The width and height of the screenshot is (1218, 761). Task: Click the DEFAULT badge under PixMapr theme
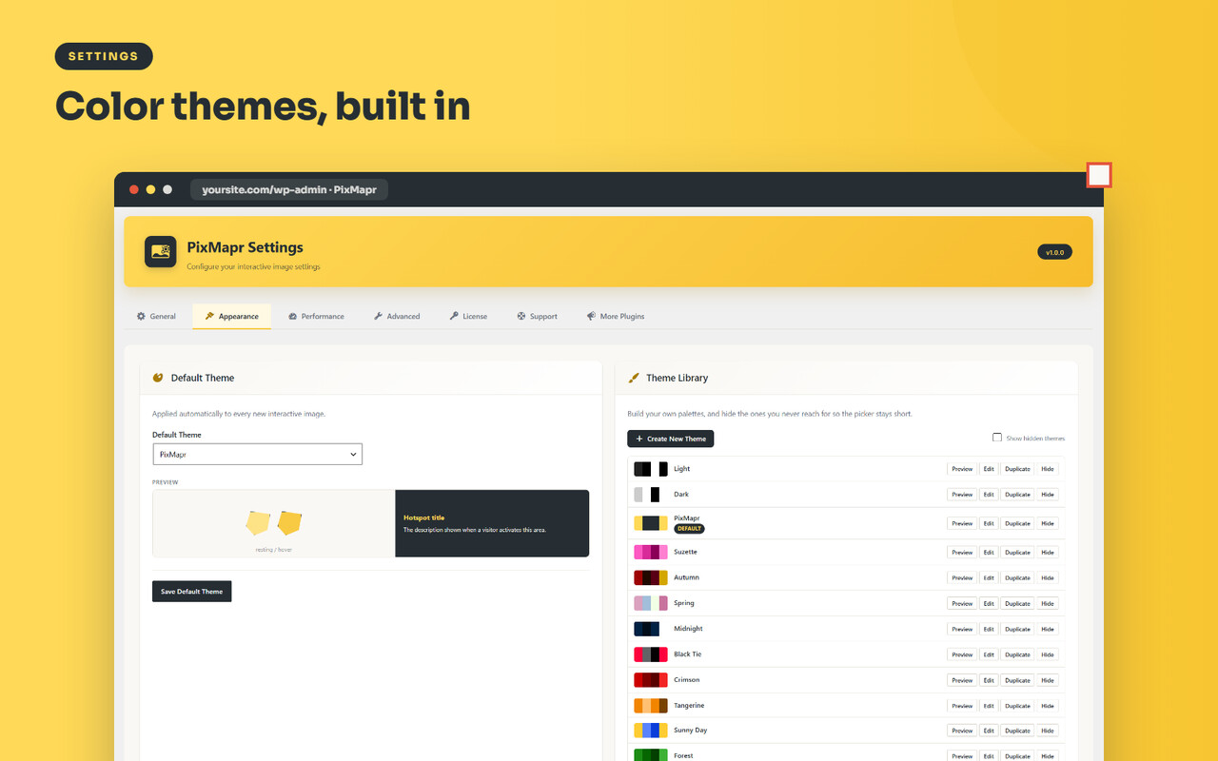pyautogui.click(x=689, y=529)
